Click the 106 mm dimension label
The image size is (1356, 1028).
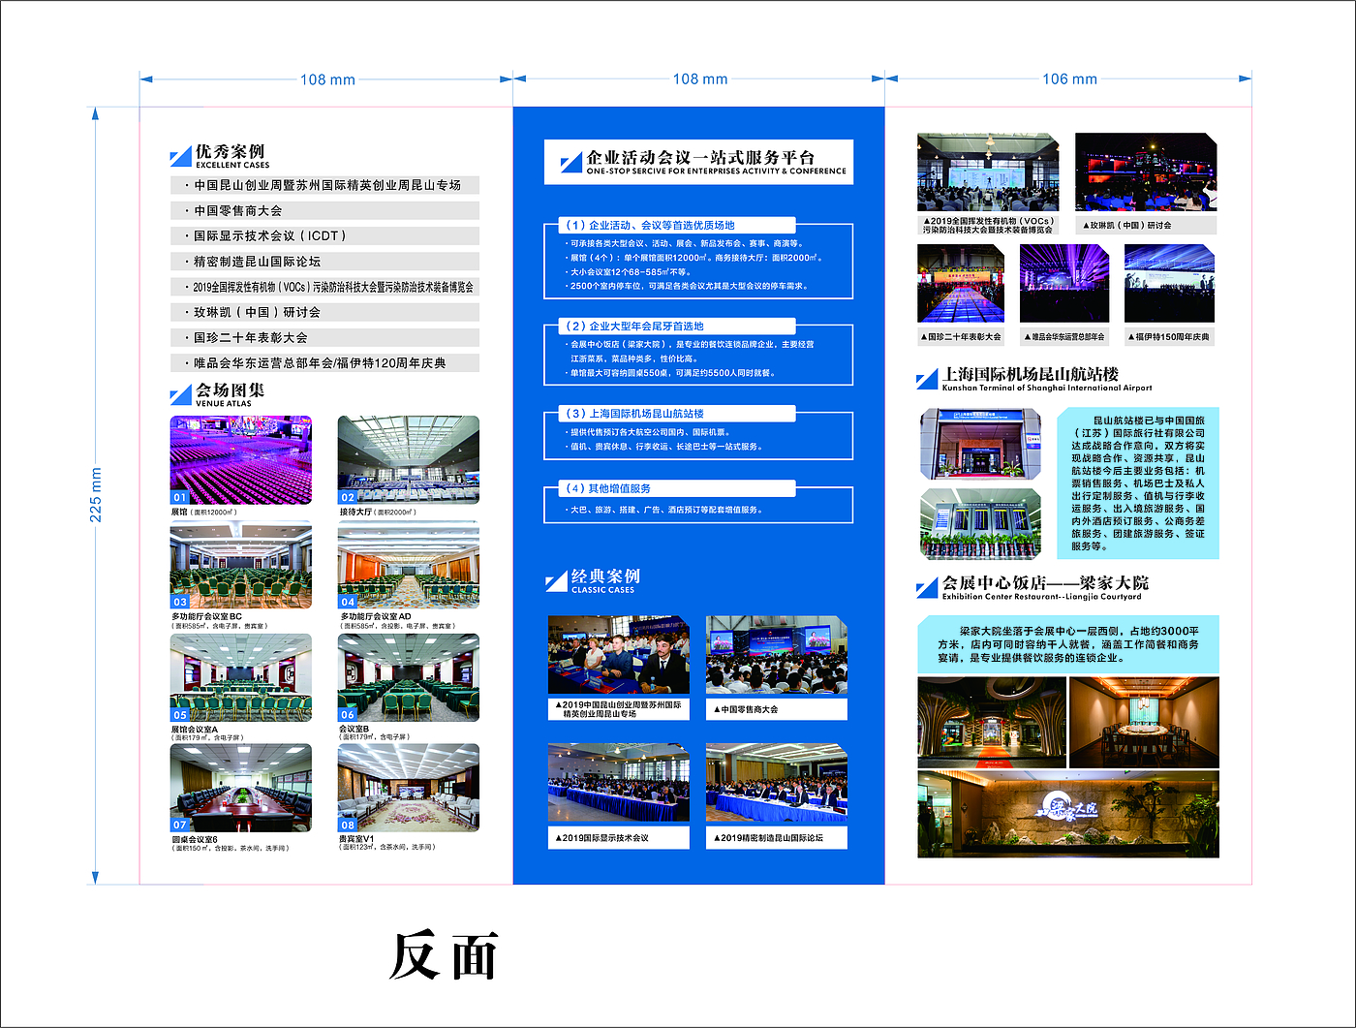click(x=1069, y=79)
